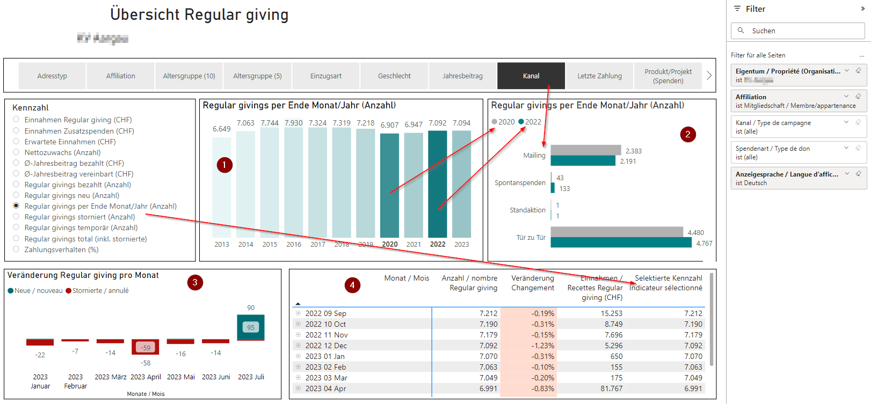This screenshot has width=871, height=404.
Task: Open Produkt/Projekt (Spenden) tab
Action: [668, 76]
